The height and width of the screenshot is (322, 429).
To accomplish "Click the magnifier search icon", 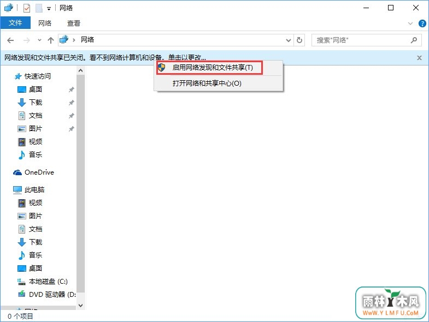I will pyautogui.click(x=414, y=40).
